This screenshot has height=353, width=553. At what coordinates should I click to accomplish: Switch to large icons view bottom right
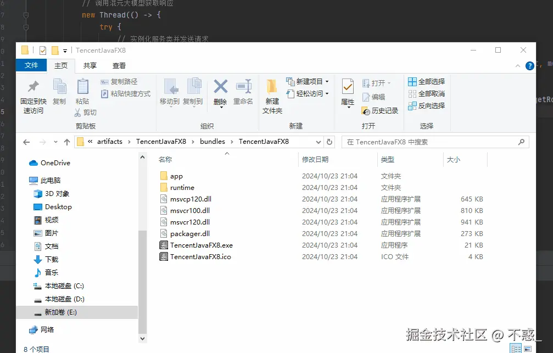(x=528, y=349)
